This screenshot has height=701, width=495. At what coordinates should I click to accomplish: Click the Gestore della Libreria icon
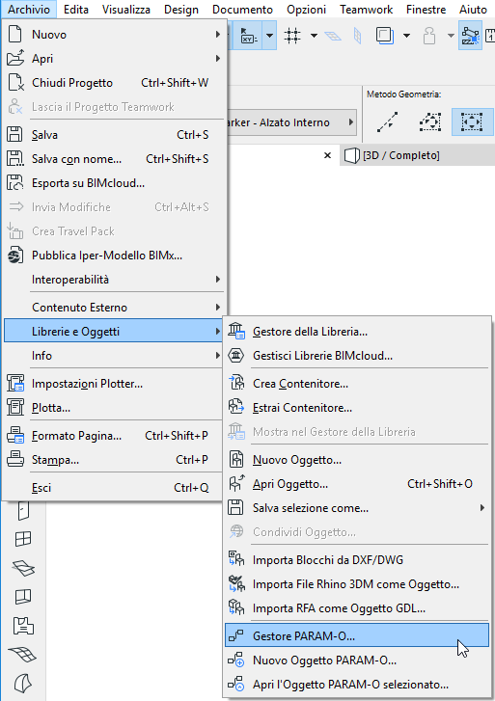coord(235,332)
